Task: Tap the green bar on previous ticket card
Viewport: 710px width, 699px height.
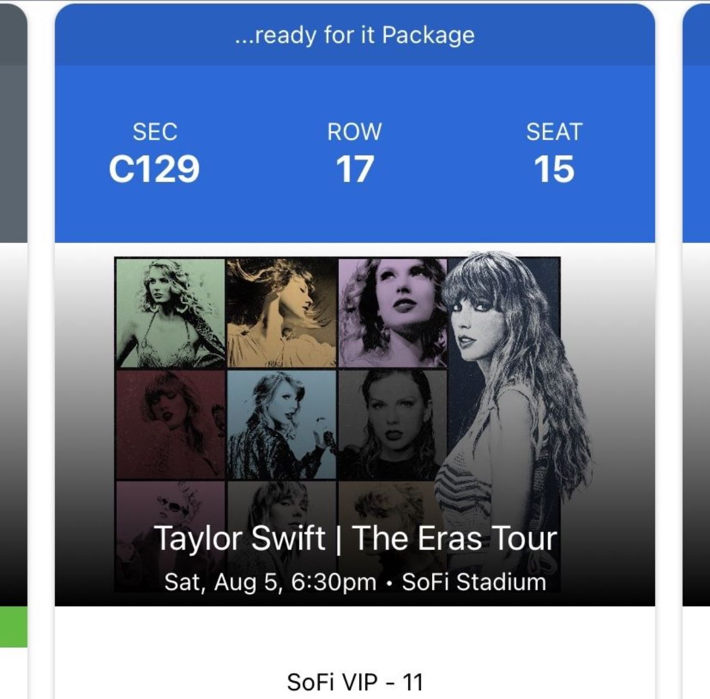Action: [13, 627]
